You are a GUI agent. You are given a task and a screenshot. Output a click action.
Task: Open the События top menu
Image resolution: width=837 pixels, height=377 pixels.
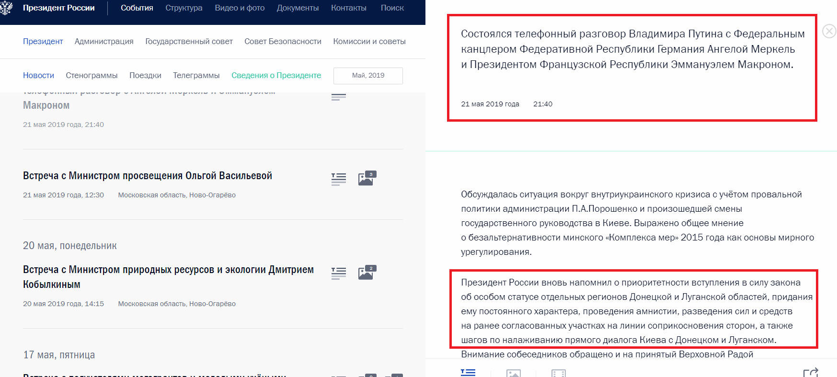[137, 8]
